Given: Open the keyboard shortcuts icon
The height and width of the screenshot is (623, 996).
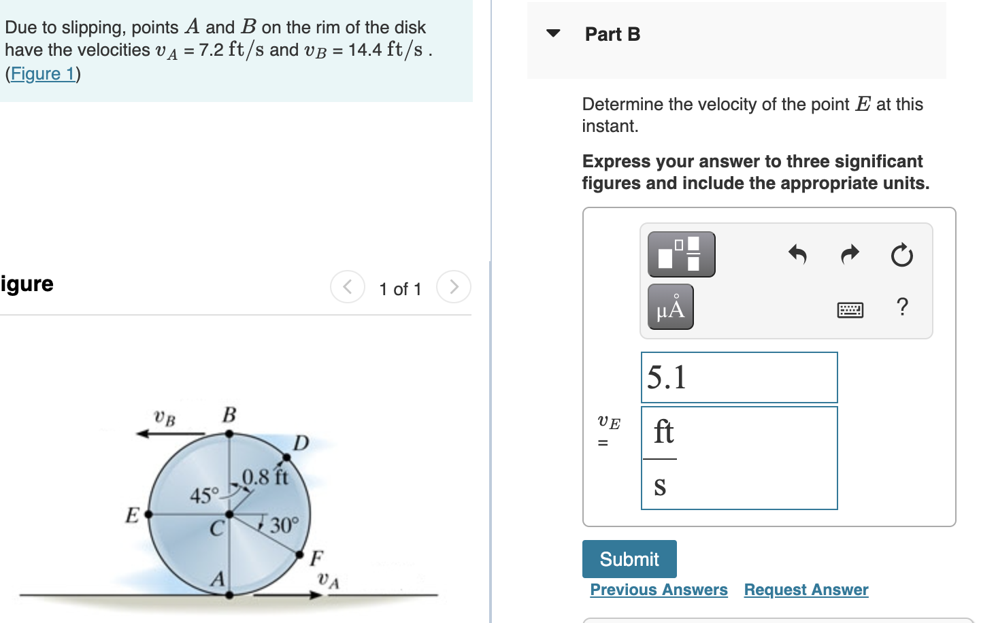Looking at the screenshot, I should click(850, 309).
